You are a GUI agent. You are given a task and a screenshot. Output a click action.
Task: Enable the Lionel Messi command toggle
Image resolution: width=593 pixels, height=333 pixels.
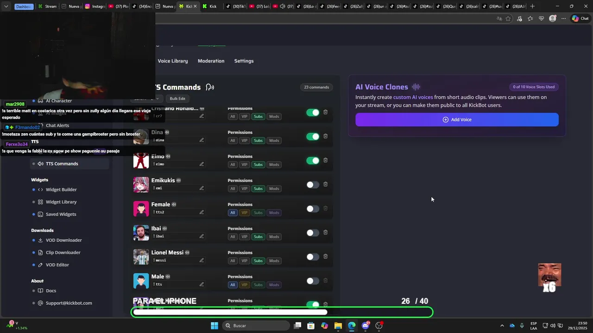[x=313, y=257]
